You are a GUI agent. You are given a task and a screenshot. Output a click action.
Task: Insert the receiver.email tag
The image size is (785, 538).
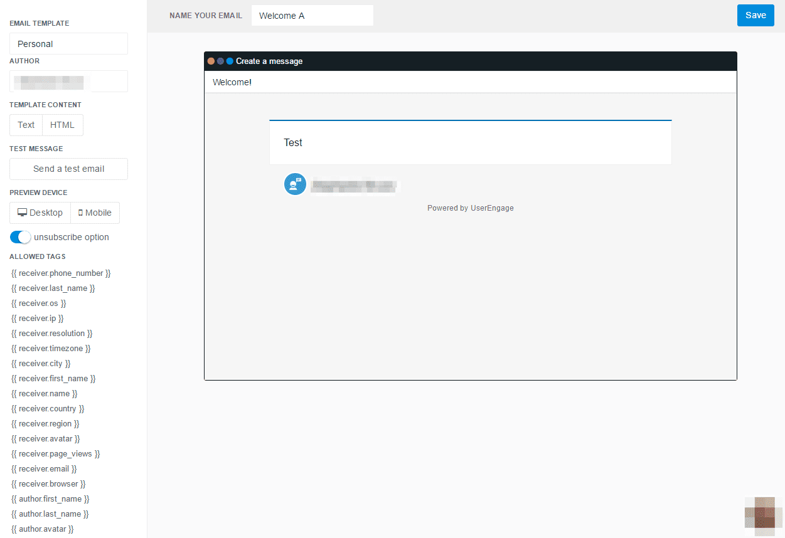(44, 468)
